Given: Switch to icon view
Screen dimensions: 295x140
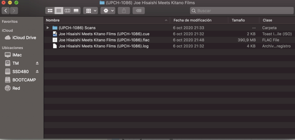Looking at the screenshot, I should tap(50, 11).
